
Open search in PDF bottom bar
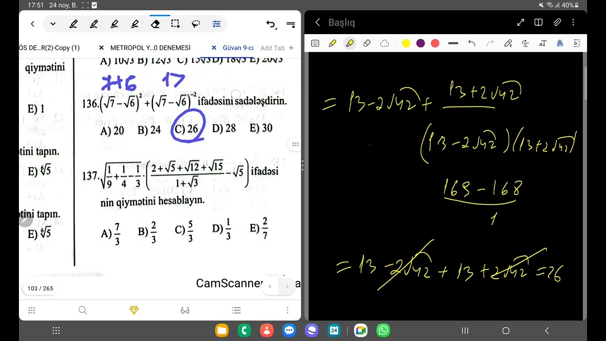[83, 310]
